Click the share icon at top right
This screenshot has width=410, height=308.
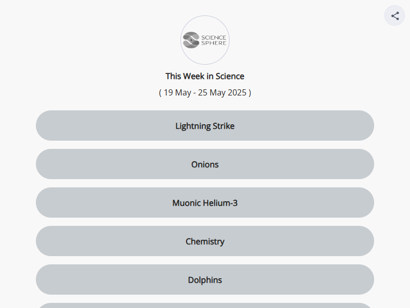click(395, 15)
